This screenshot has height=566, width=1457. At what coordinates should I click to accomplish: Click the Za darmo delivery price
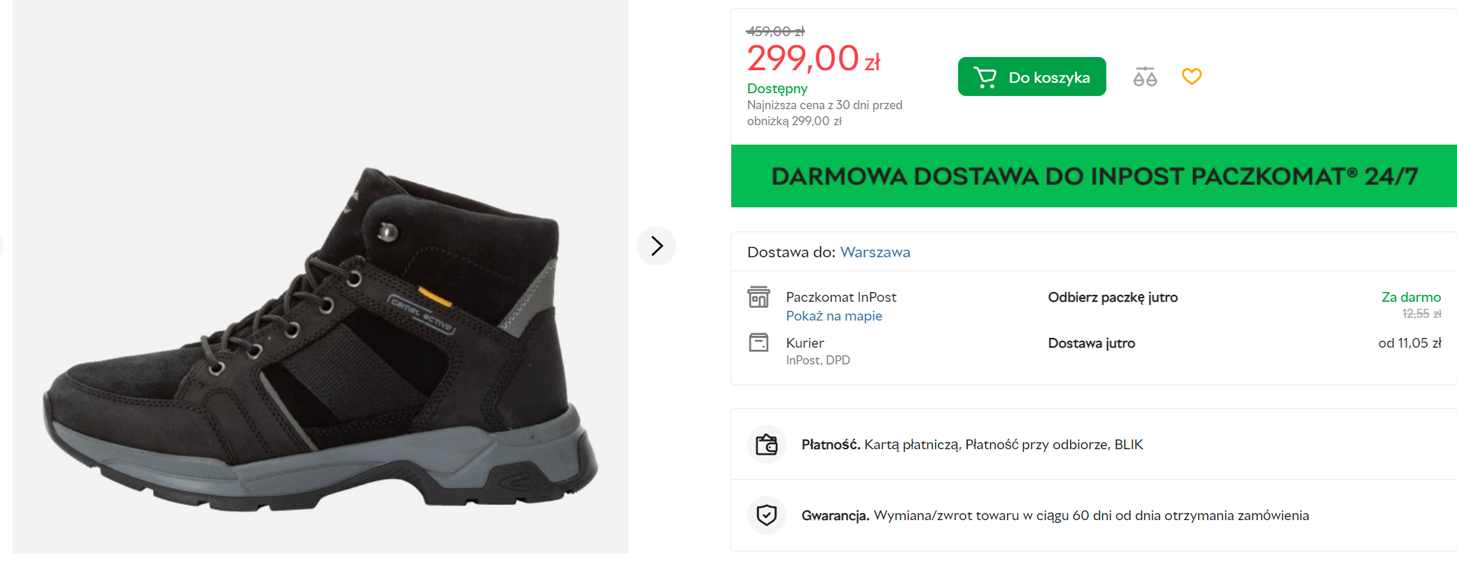[1410, 297]
